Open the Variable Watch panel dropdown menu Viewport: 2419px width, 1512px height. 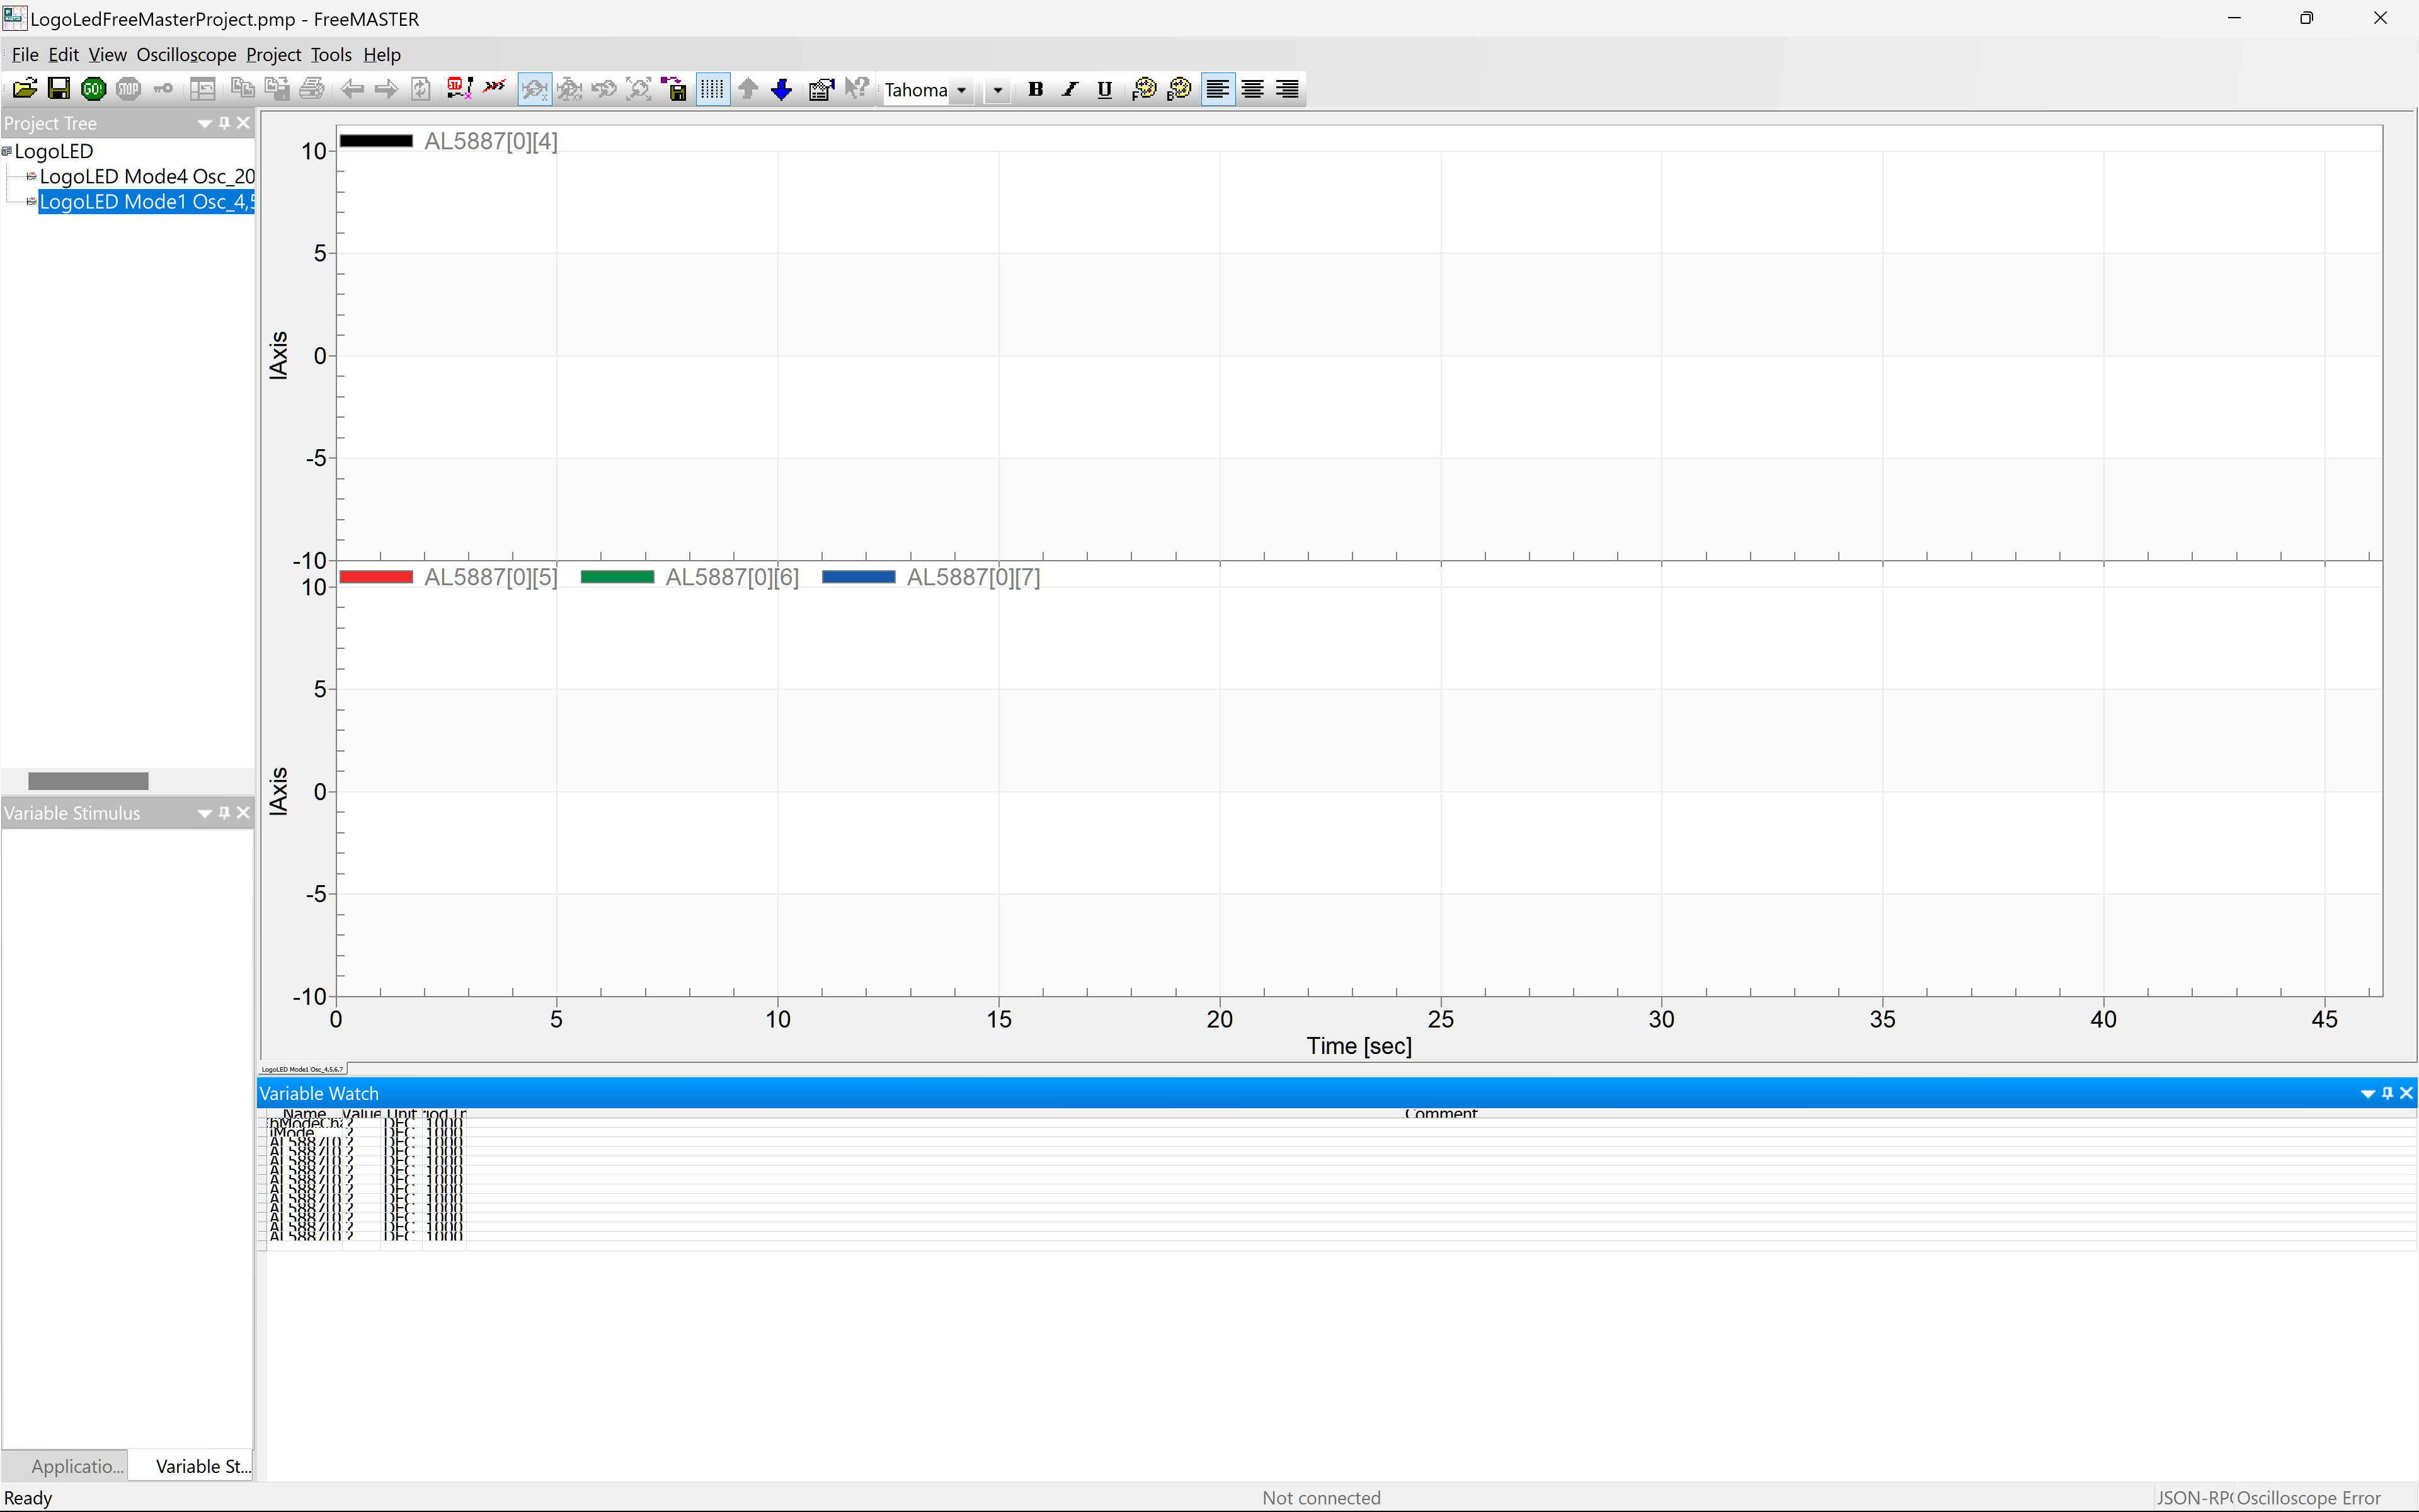2368,1093
